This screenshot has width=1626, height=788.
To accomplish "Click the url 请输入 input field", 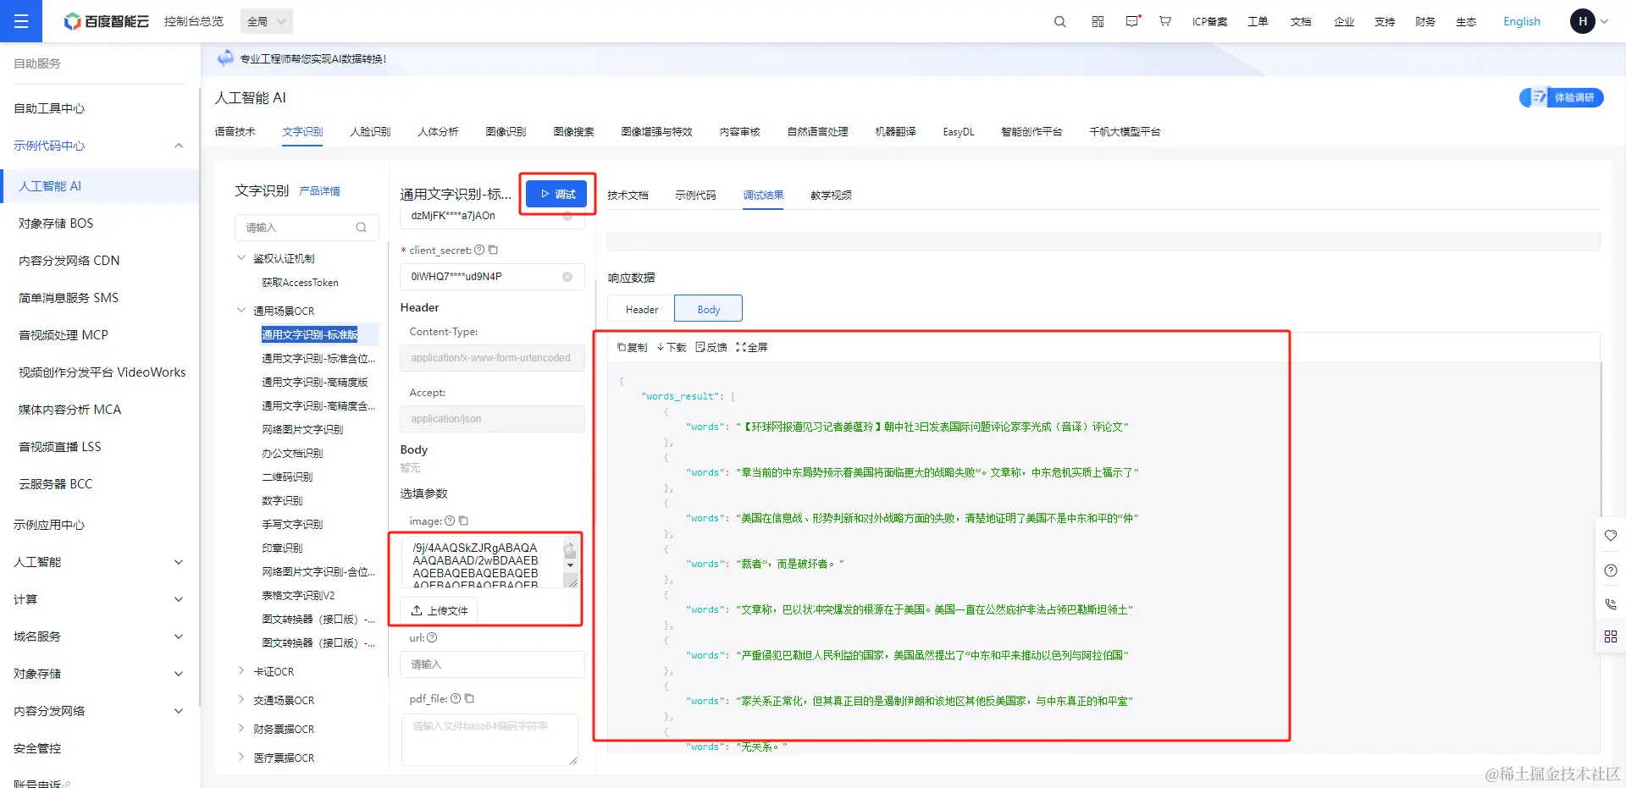I will pyautogui.click(x=492, y=664).
